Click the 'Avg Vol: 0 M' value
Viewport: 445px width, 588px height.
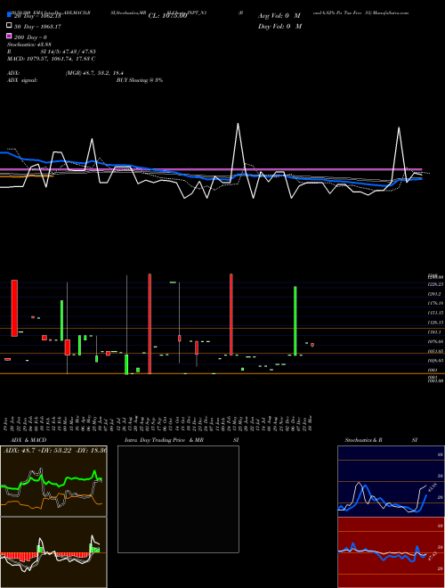[279, 16]
